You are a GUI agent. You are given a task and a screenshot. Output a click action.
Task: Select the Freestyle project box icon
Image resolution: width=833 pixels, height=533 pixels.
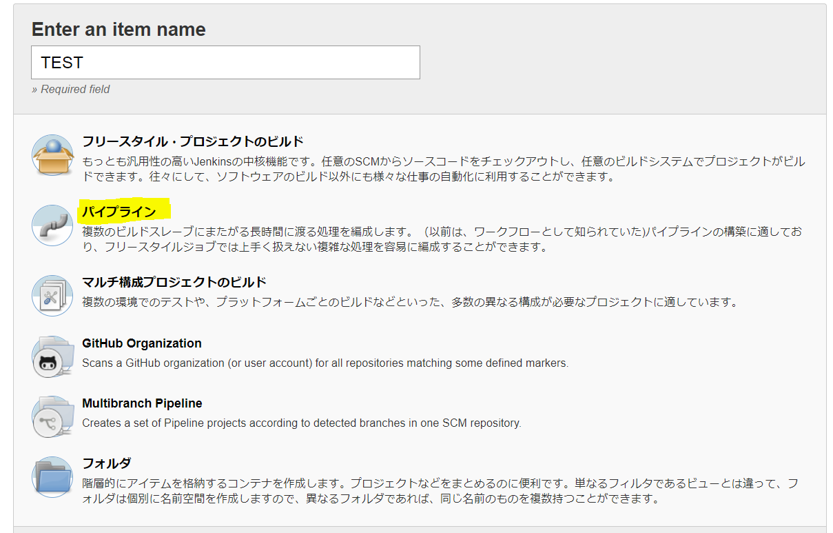pos(52,155)
